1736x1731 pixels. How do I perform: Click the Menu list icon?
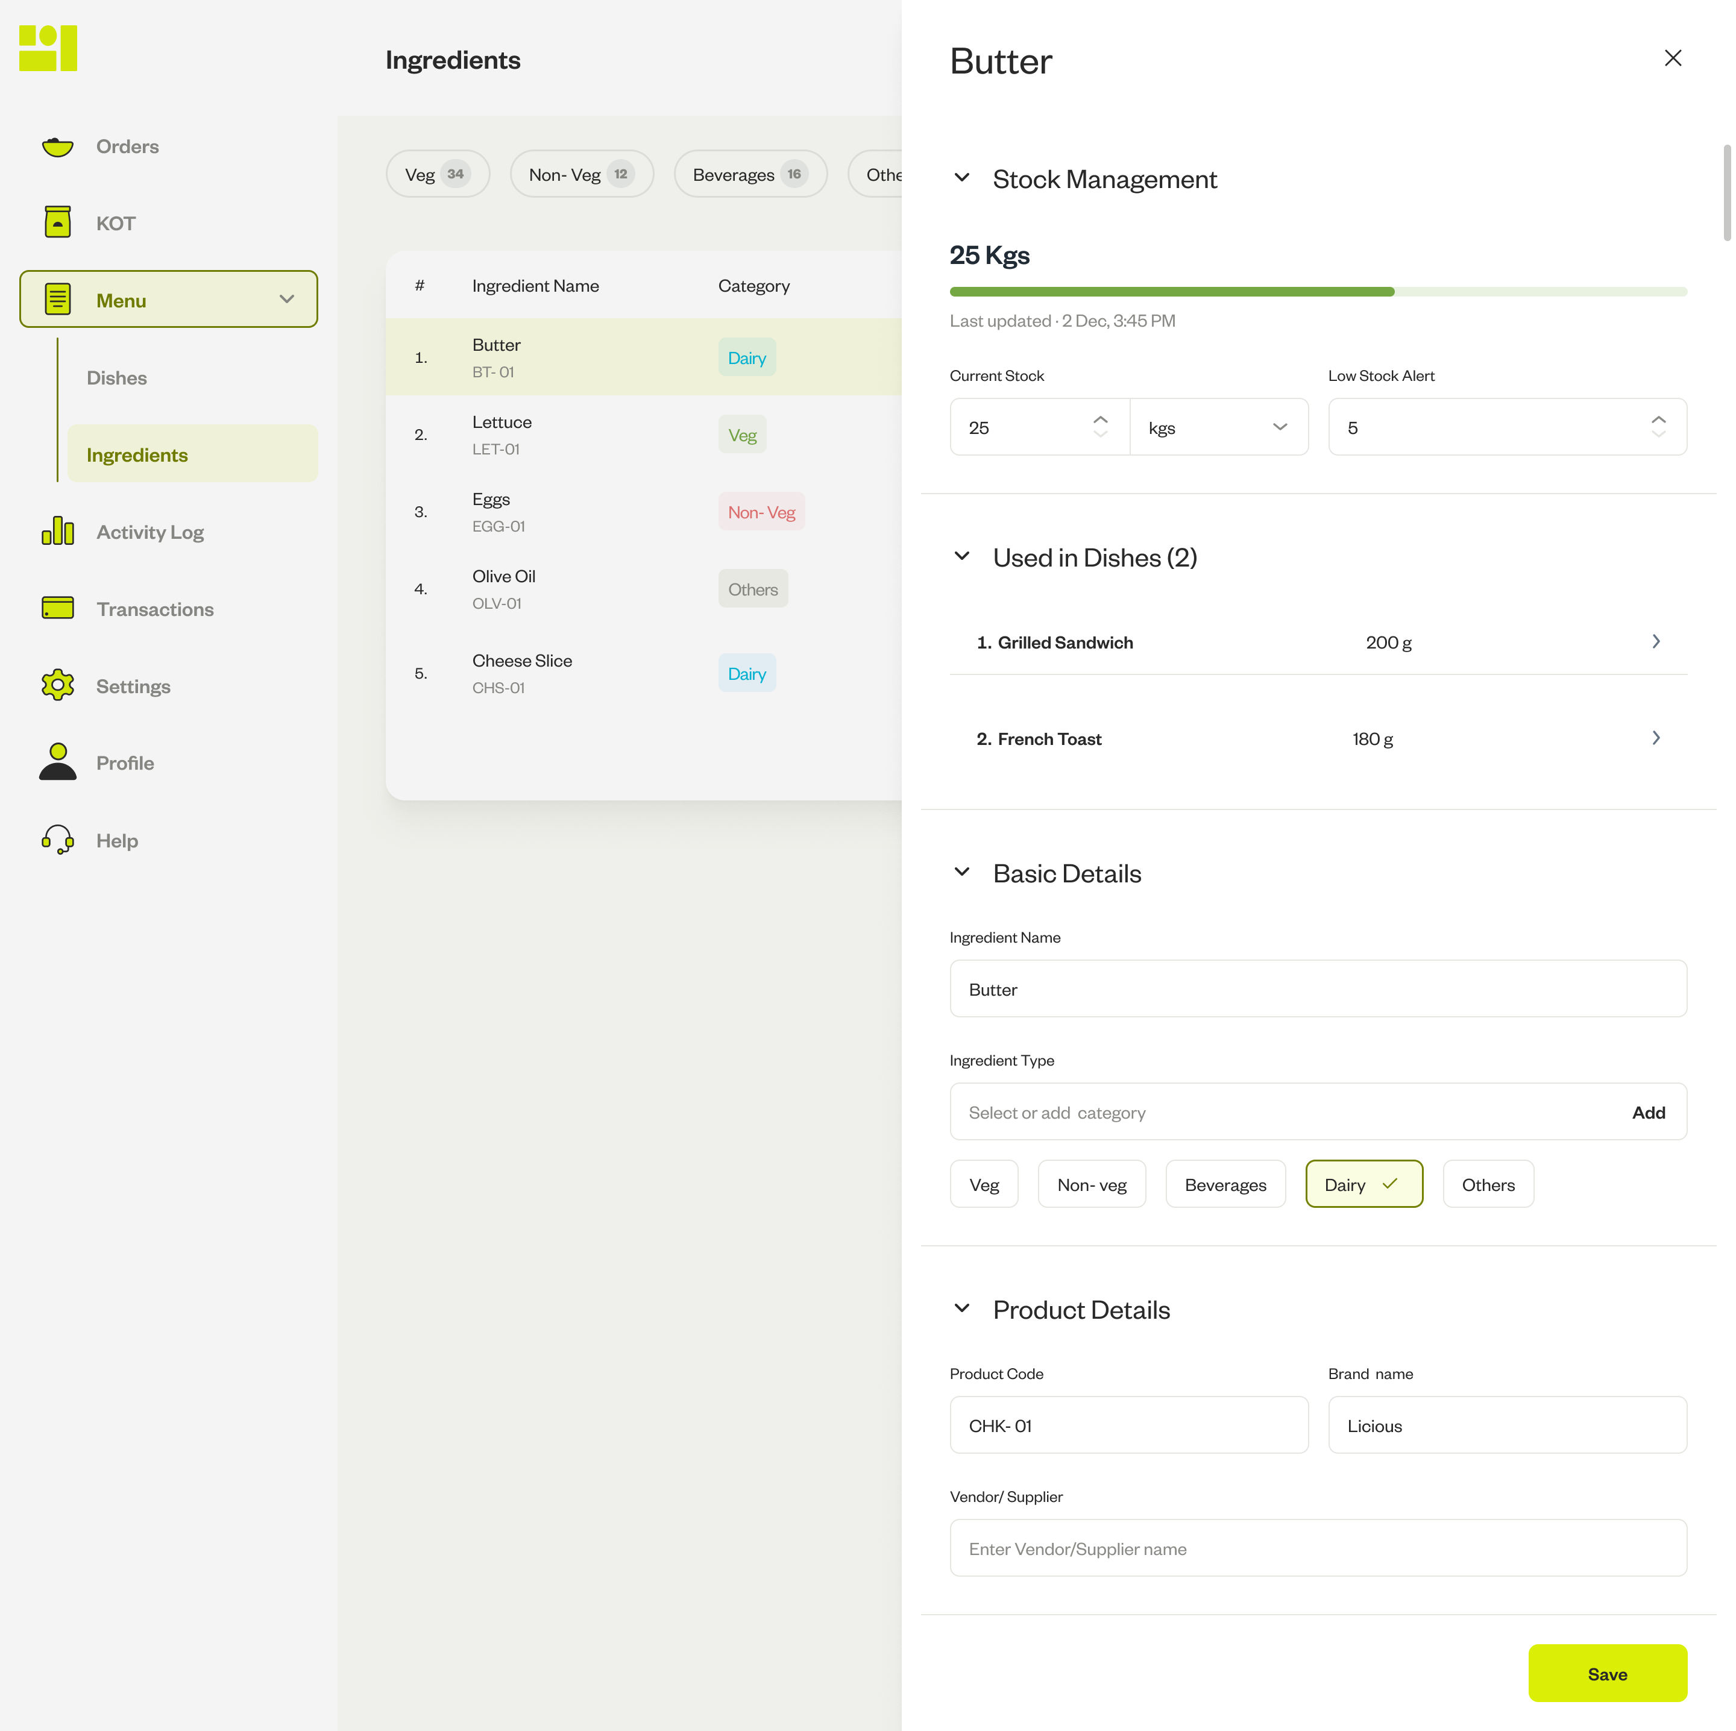57,299
